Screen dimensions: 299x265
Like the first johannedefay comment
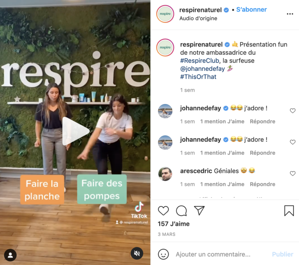tap(292, 111)
